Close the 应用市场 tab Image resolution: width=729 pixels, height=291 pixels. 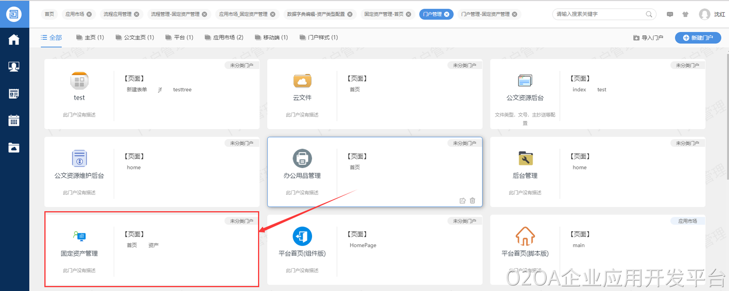tap(89, 15)
